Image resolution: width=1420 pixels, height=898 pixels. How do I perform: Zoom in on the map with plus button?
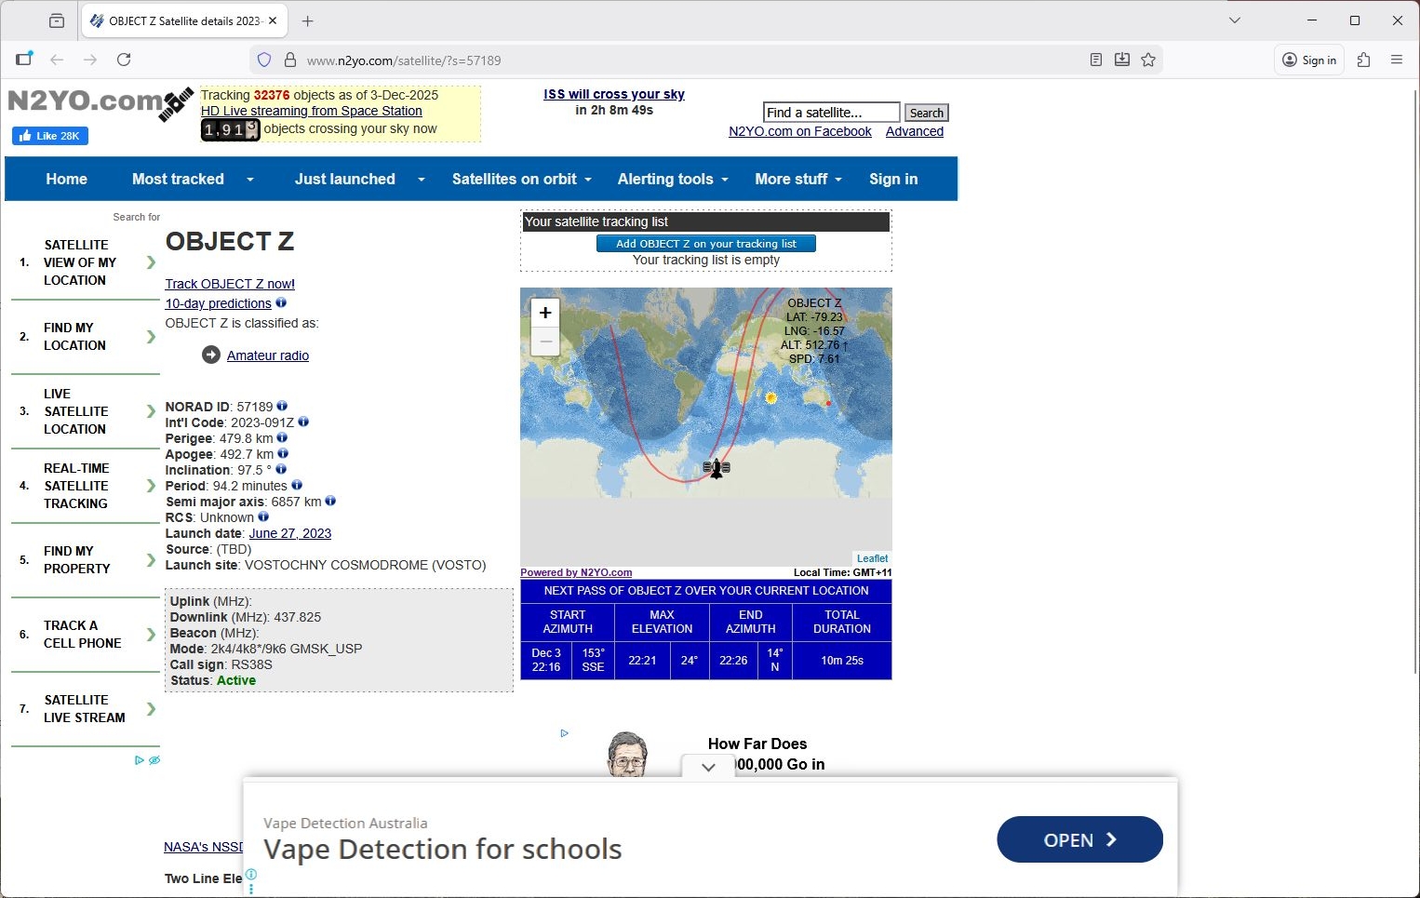(x=545, y=313)
